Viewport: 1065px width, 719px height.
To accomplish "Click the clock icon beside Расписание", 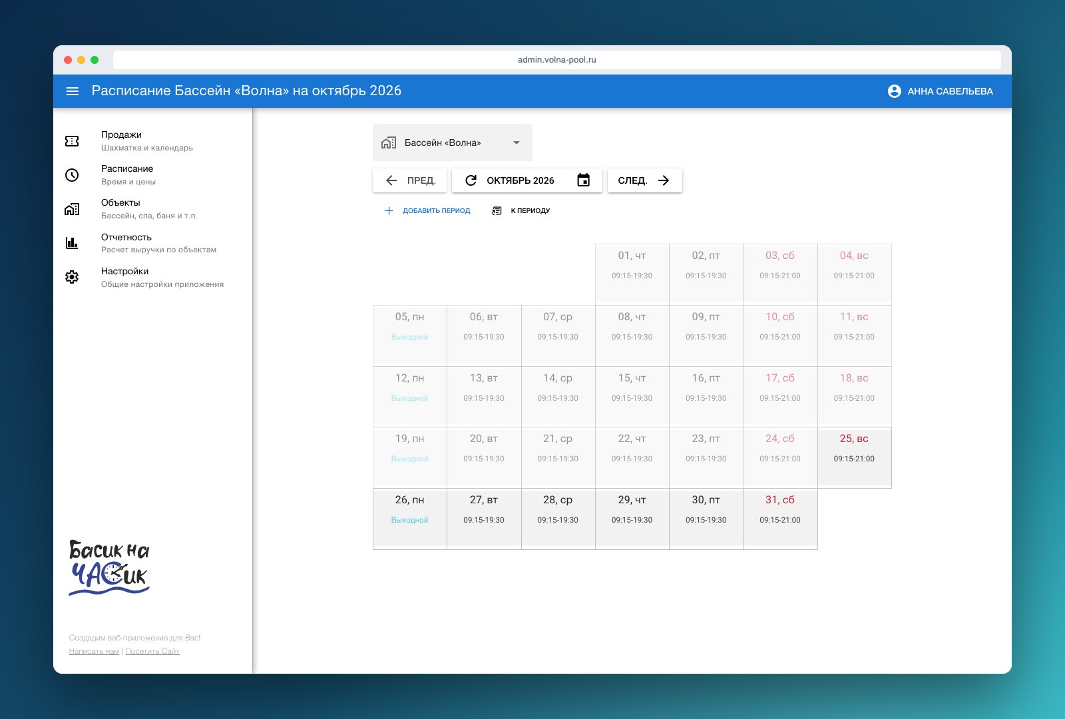I will tap(72, 175).
